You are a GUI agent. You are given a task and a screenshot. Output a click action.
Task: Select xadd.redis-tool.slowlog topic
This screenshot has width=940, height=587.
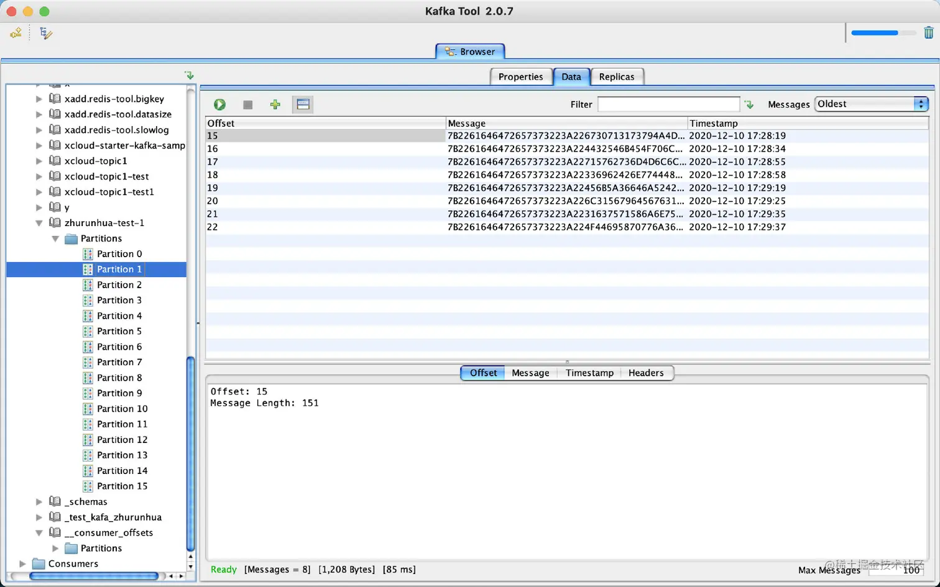[116, 130]
